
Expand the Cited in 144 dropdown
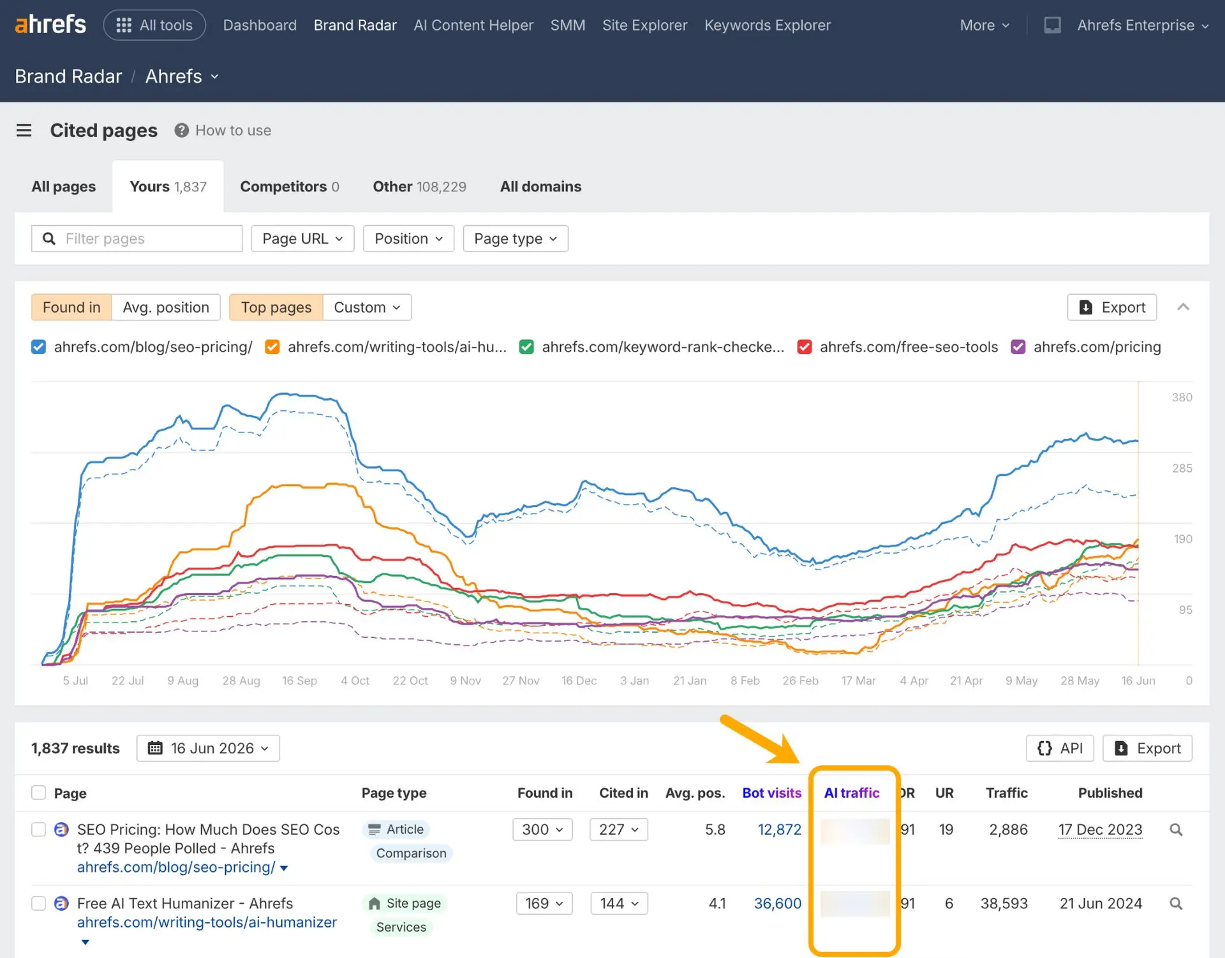(x=619, y=904)
